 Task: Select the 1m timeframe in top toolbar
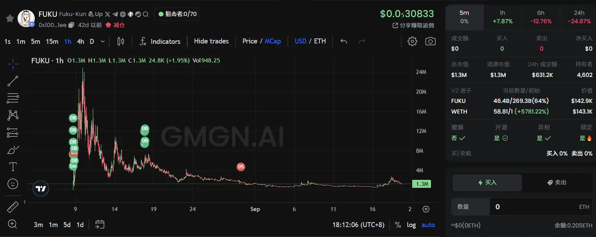(x=21, y=42)
